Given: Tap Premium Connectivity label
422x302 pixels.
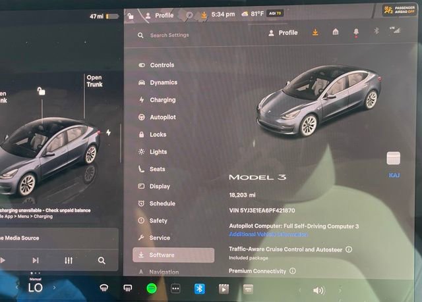Looking at the screenshot, I should click(257, 271).
